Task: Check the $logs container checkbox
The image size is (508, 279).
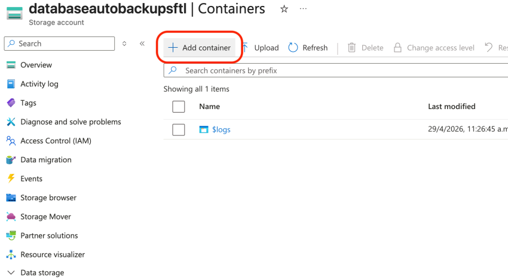Action: click(178, 129)
